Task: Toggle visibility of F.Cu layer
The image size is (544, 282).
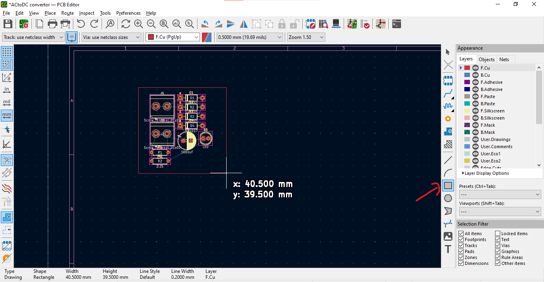Action: pos(475,68)
